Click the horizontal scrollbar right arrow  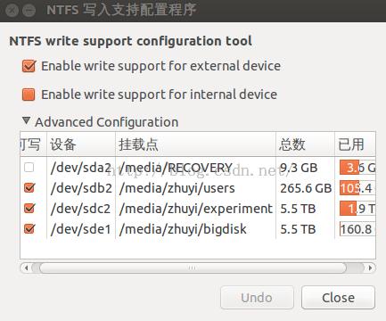click(x=370, y=267)
